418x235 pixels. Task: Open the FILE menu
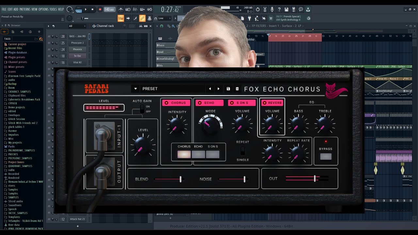[4, 9]
